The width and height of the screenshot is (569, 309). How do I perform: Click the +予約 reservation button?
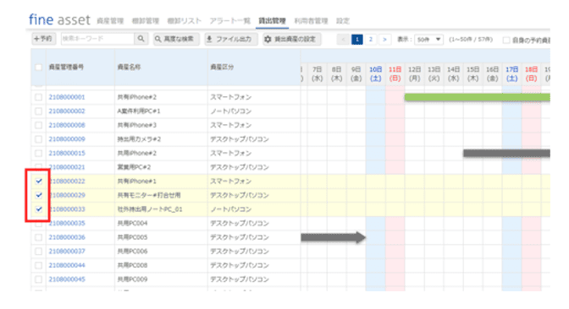[43, 39]
